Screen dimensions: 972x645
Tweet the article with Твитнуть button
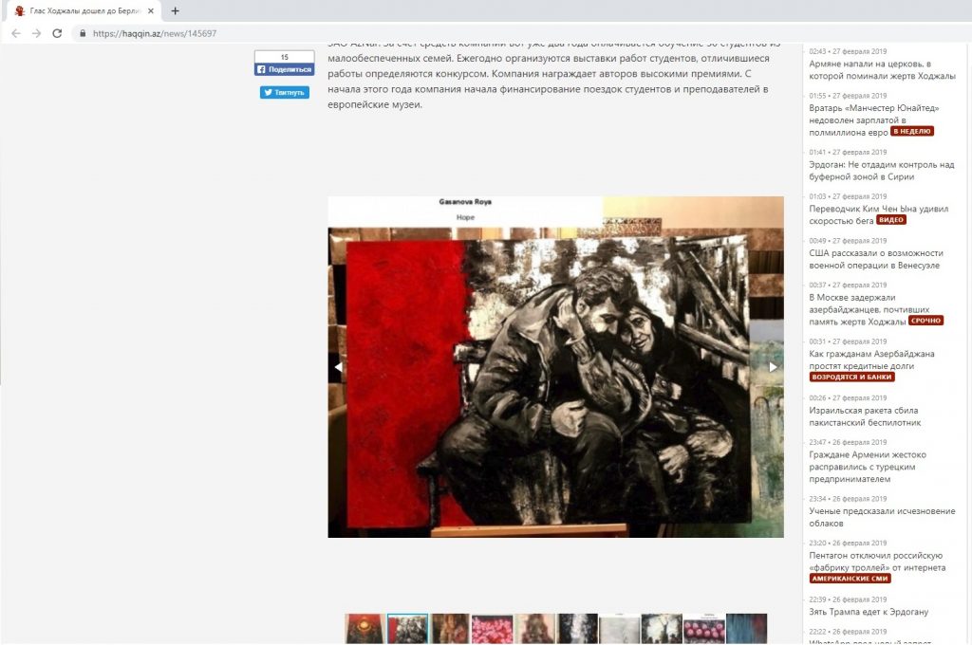click(285, 92)
